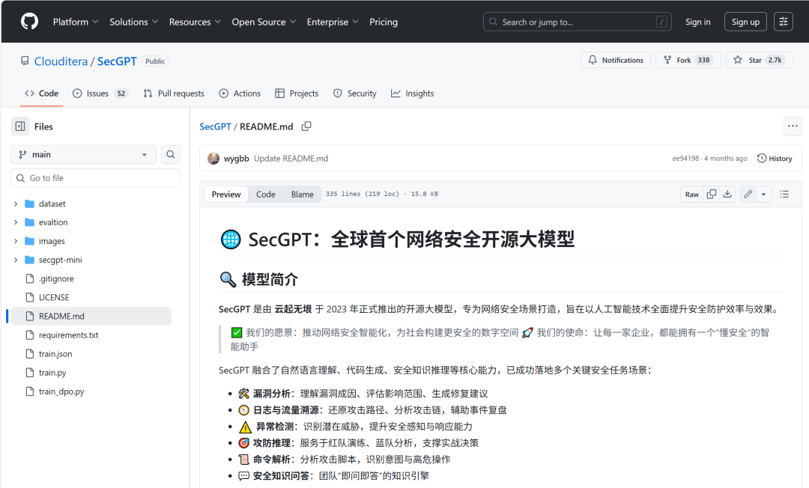Copy the README.md file path
This screenshot has height=488, width=809.
tap(306, 126)
